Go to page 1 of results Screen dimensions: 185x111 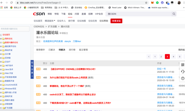(x=155, y=57)
